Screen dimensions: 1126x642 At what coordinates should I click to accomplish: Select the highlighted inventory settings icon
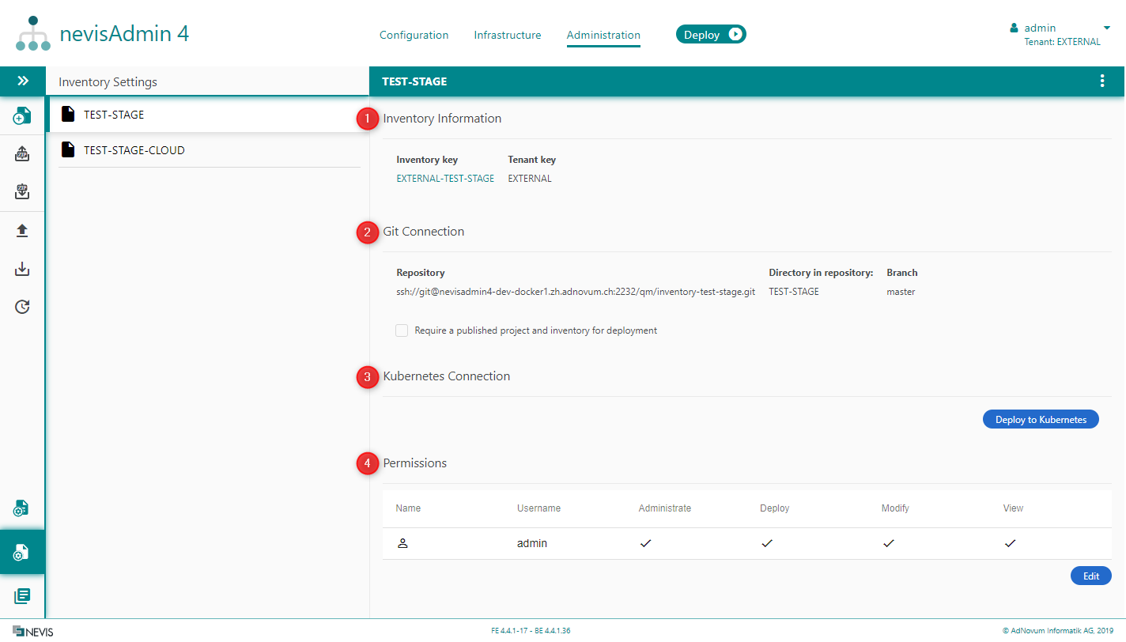pos(22,552)
